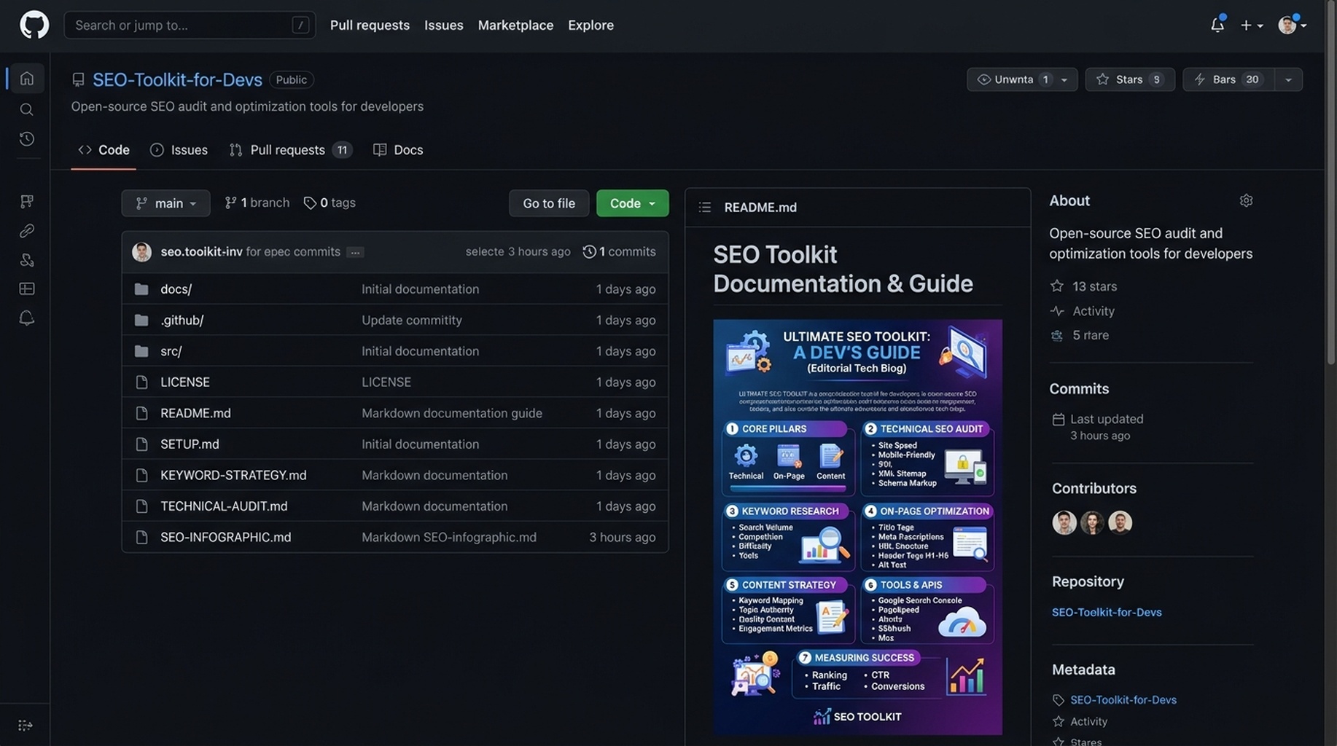Open Explore in top navigation
This screenshot has height=746, width=1337.
coord(590,25)
